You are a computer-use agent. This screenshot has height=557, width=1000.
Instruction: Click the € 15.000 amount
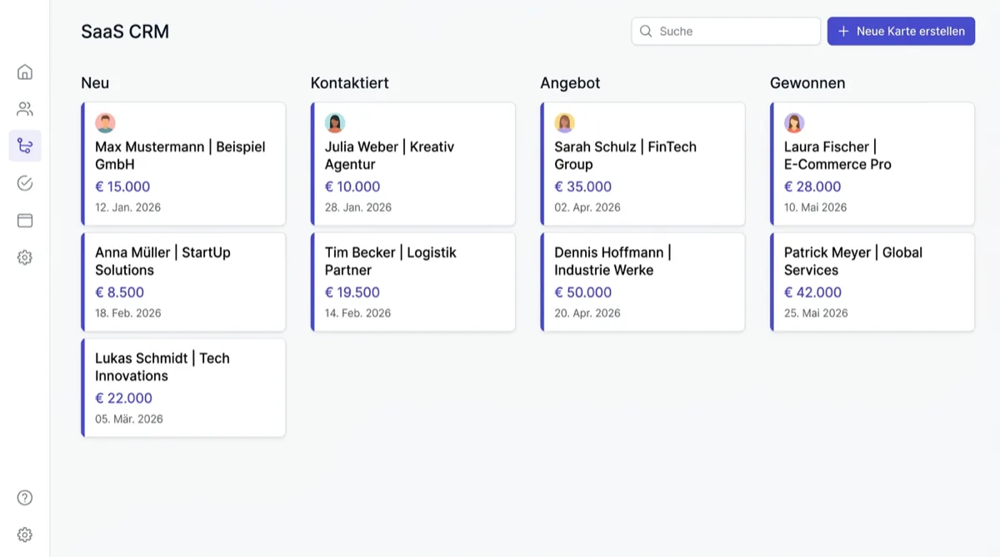(122, 187)
